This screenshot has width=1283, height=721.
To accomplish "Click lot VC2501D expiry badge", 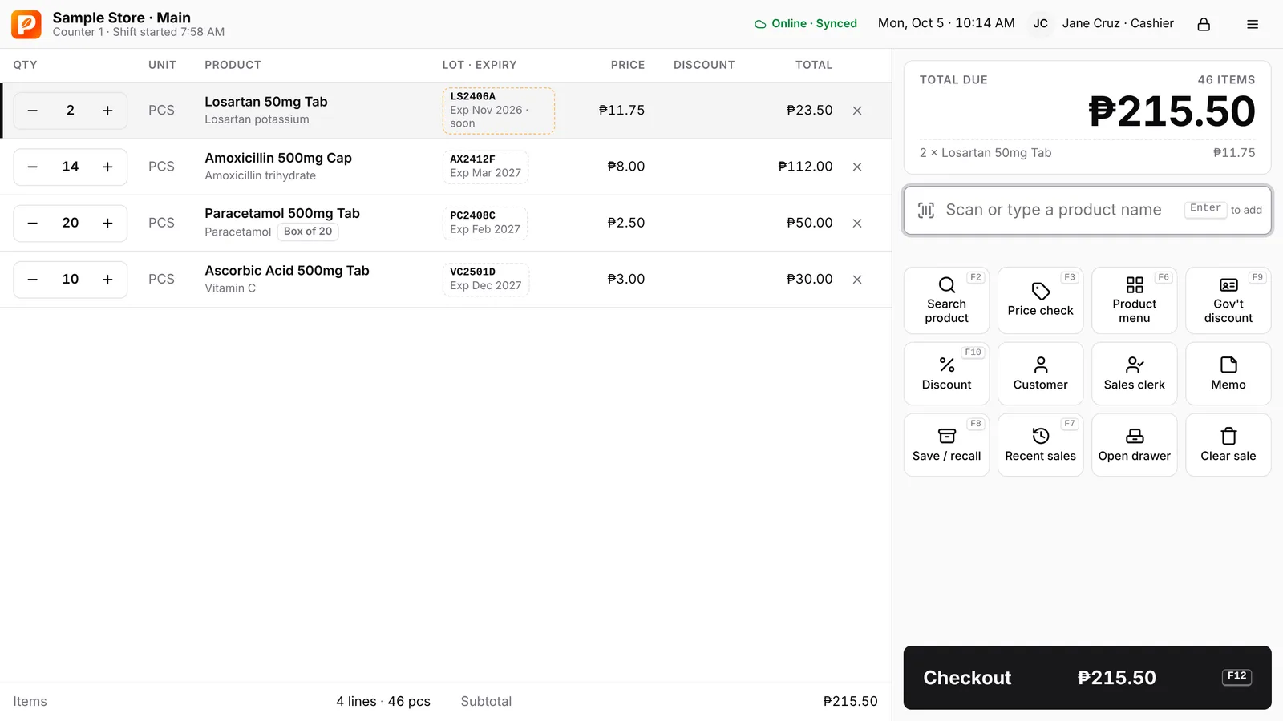I will pyautogui.click(x=486, y=279).
